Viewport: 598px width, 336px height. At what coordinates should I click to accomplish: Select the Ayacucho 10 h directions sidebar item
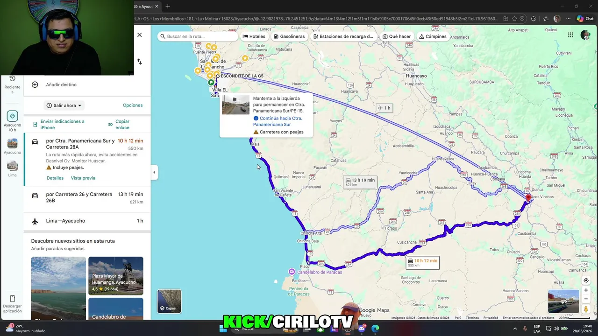click(12, 121)
